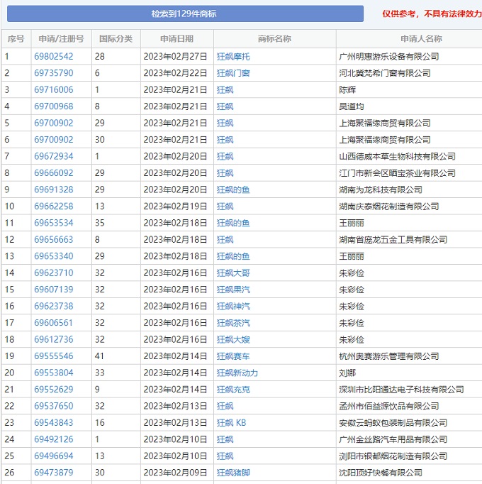Open registration number 69802542
This screenshot has height=484, width=482.
tap(54, 57)
